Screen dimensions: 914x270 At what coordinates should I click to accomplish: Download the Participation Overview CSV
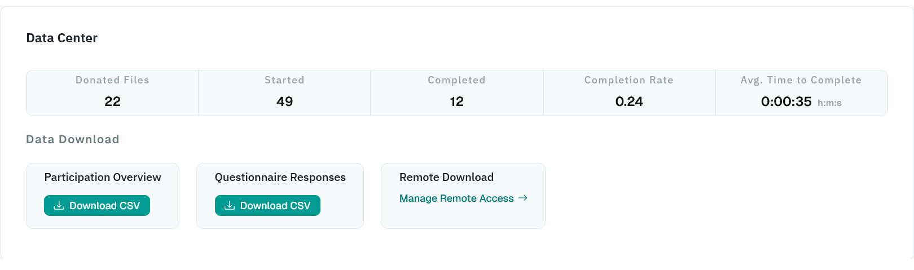click(97, 206)
